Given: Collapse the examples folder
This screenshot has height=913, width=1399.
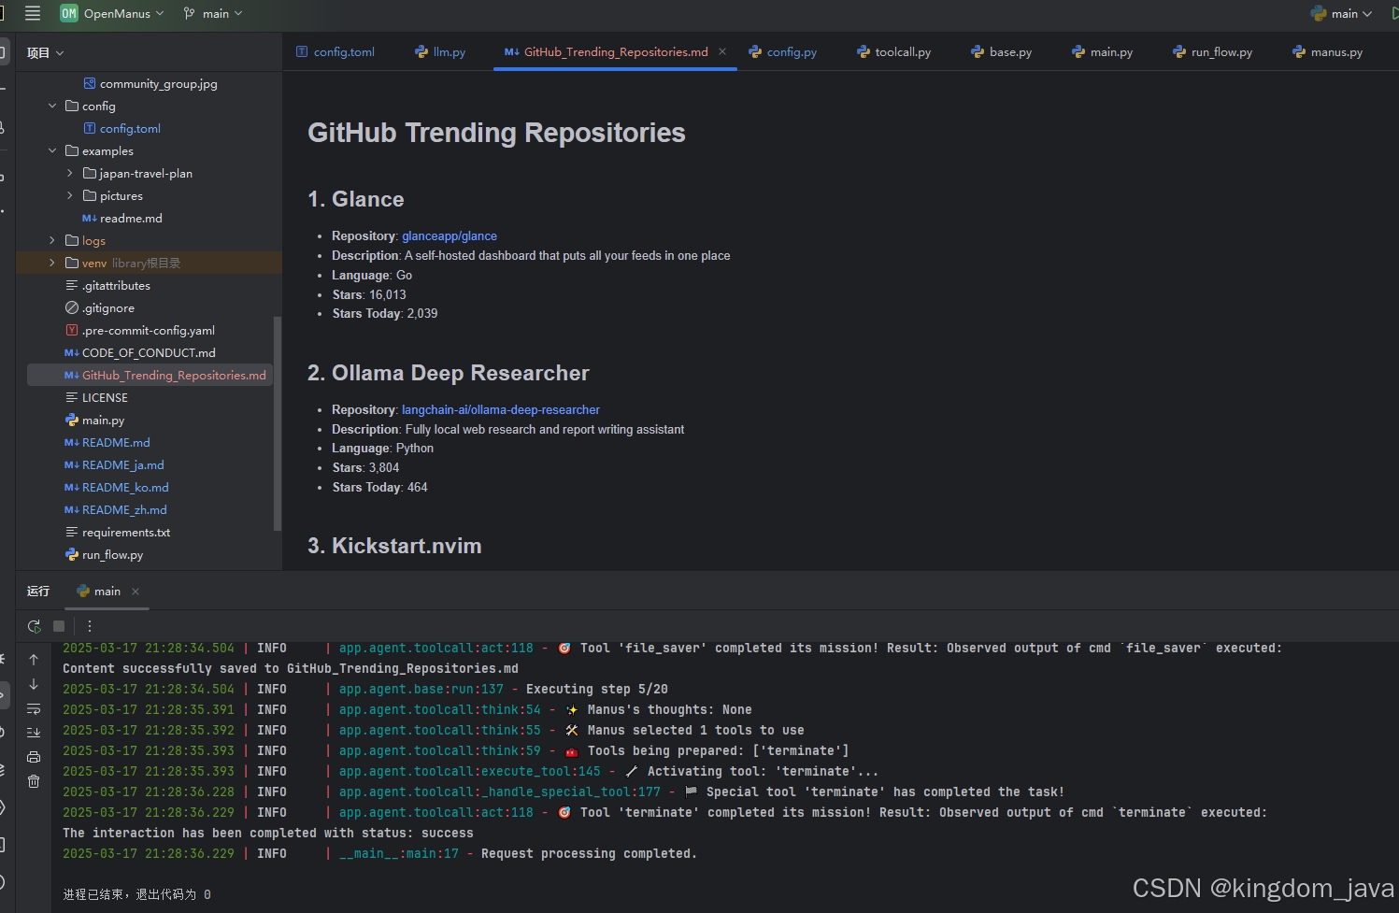Looking at the screenshot, I should (52, 151).
